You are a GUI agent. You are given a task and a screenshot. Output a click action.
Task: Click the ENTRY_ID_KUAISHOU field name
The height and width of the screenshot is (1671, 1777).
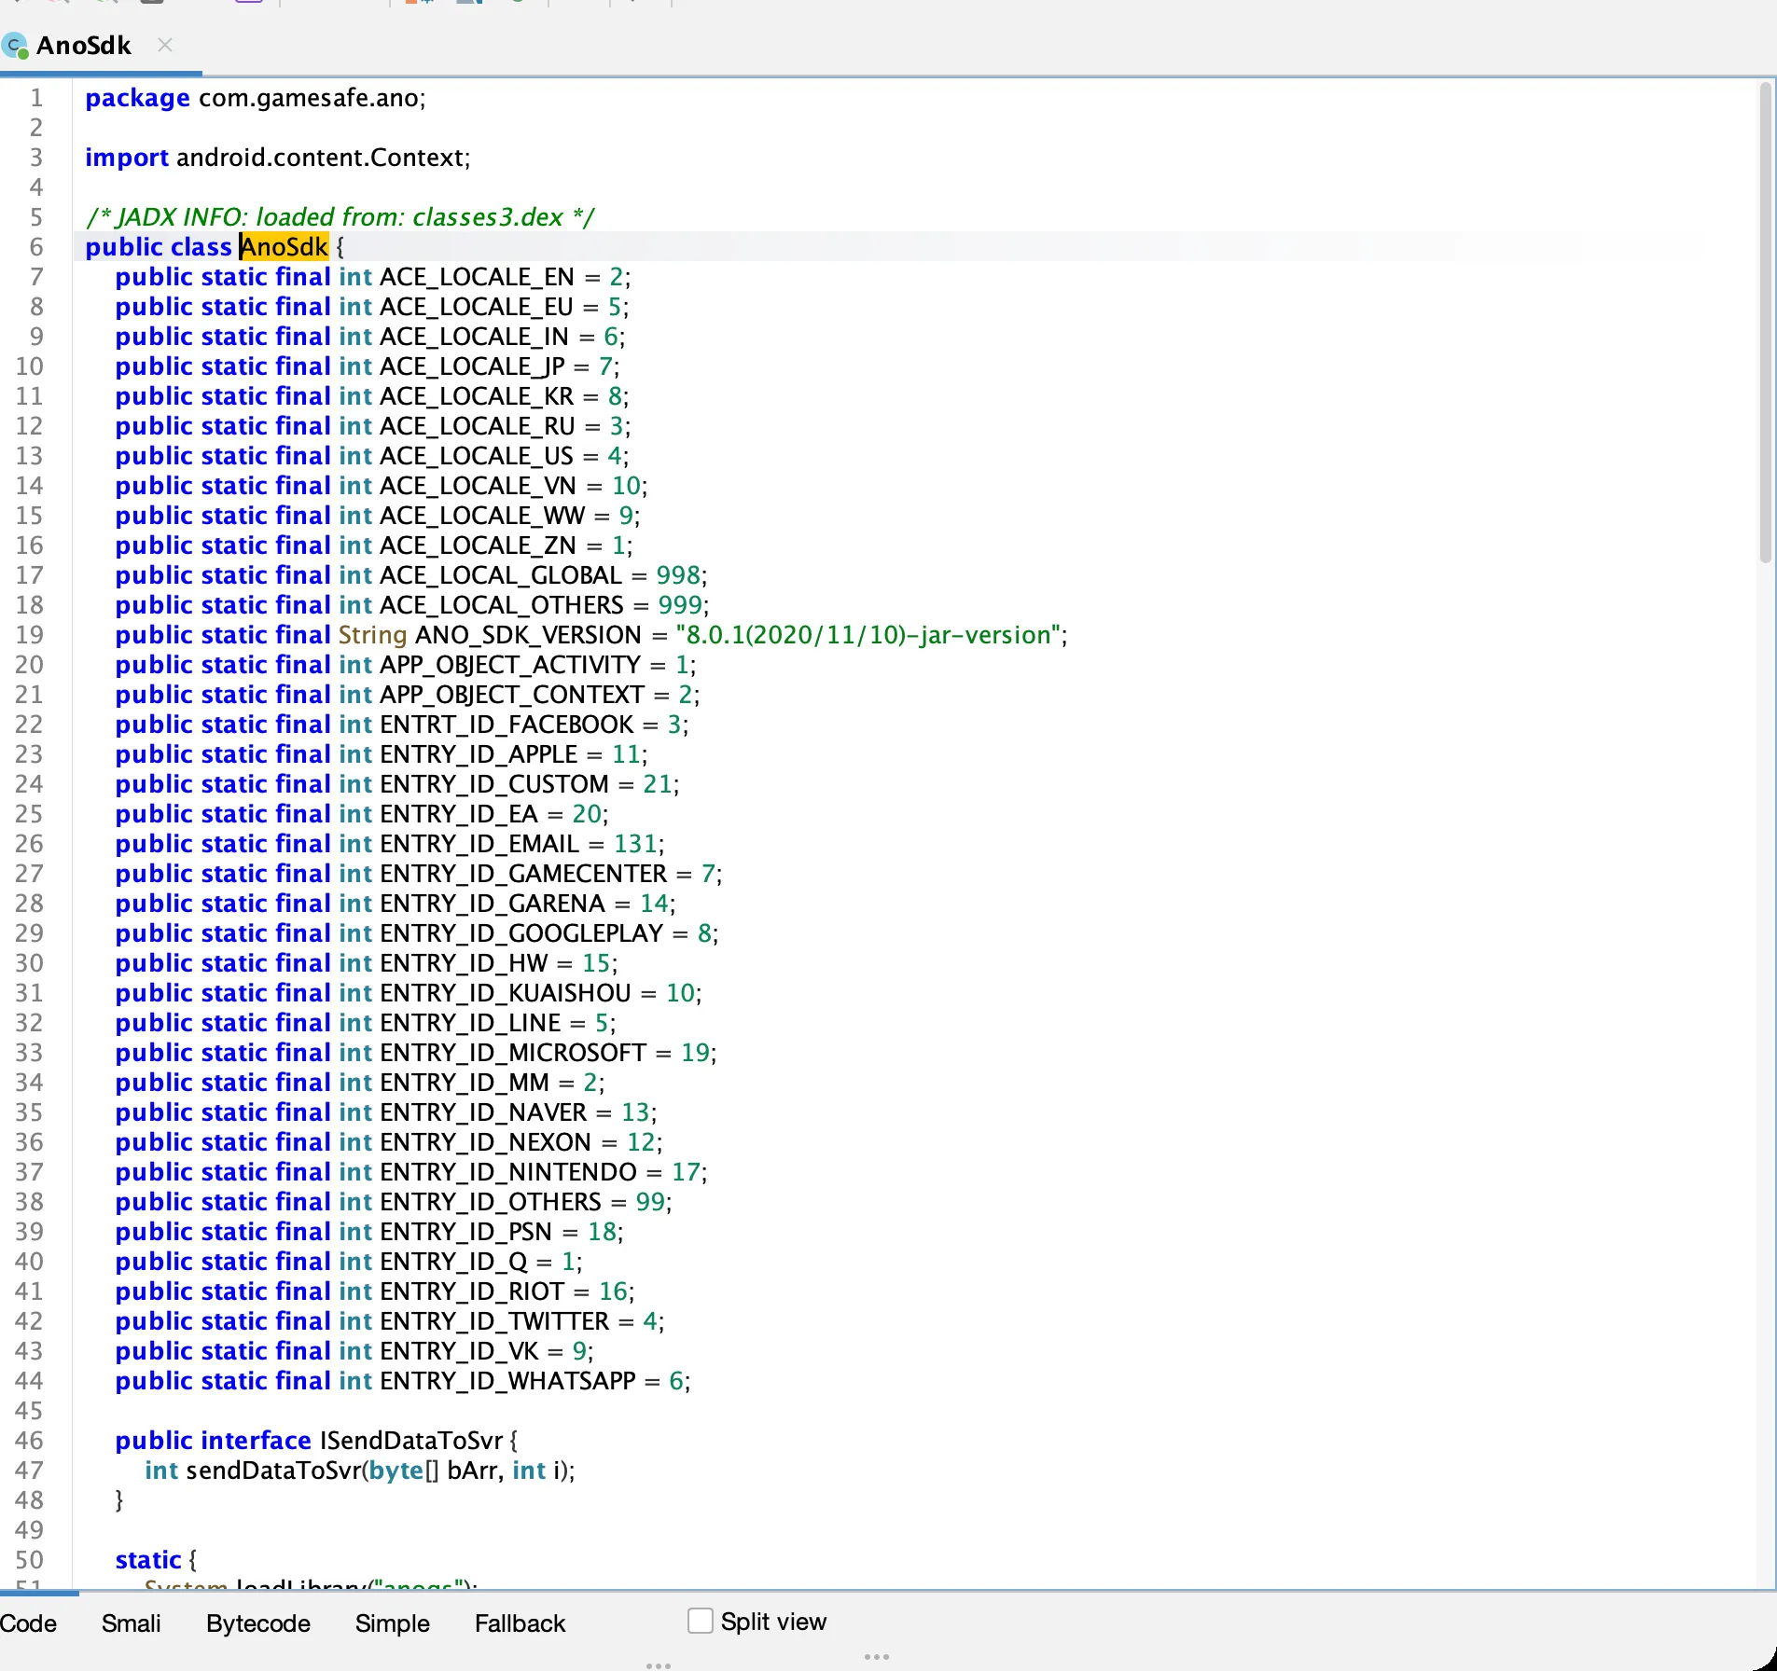(x=506, y=993)
